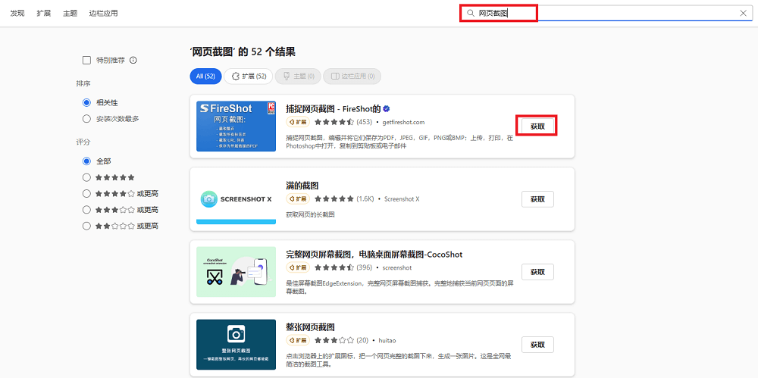Open the 整张网页截图 camera thumbnail
This screenshot has height=378, width=758.
pos(236,344)
